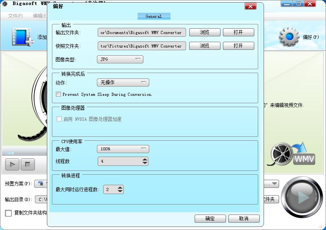Open the preset profile dropdown arrow
The image size is (326, 230).
tap(274, 184)
